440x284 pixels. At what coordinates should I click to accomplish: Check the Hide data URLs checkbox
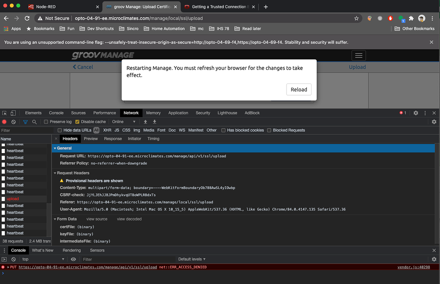tap(60, 130)
